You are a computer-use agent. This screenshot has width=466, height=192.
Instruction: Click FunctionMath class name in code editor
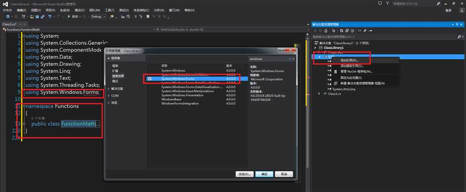pyautogui.click(x=78, y=123)
